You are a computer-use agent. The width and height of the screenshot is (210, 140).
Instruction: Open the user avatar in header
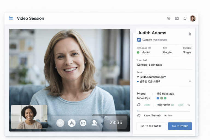(x=192, y=18)
